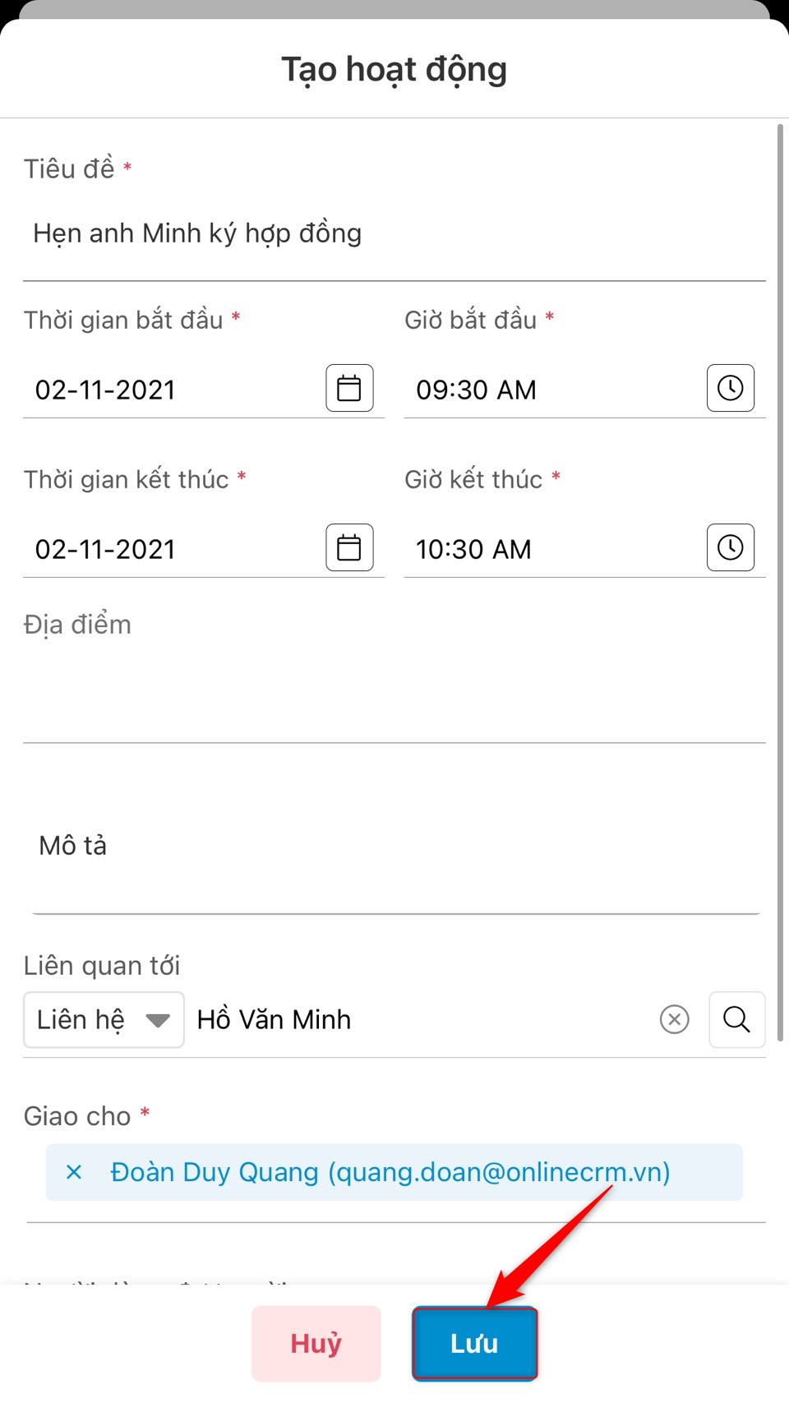Search for a related record

pyautogui.click(x=736, y=1020)
